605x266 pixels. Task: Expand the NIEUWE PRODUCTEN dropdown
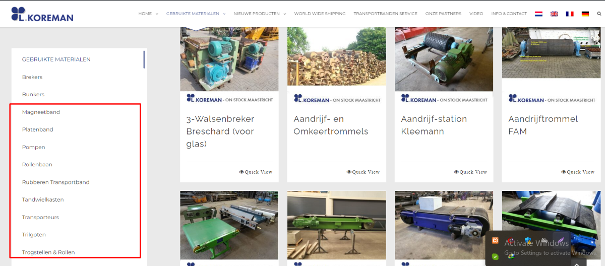click(x=260, y=14)
